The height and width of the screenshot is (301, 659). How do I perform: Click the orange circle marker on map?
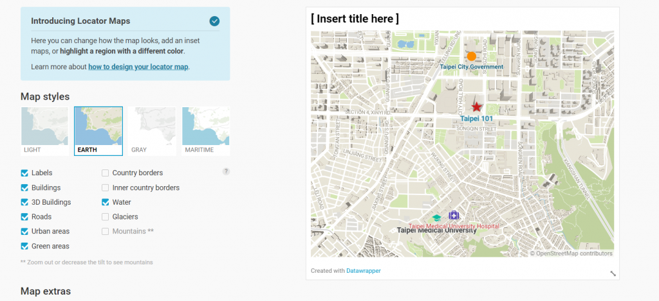(472, 56)
